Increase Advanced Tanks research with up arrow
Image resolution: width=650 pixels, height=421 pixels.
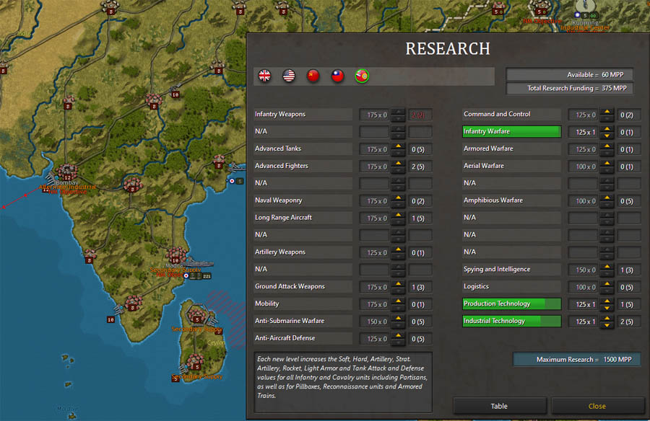tap(399, 146)
